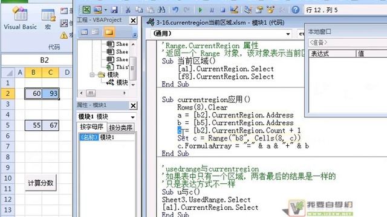Select column B header
The image size is (387, 217).
click(33, 72)
